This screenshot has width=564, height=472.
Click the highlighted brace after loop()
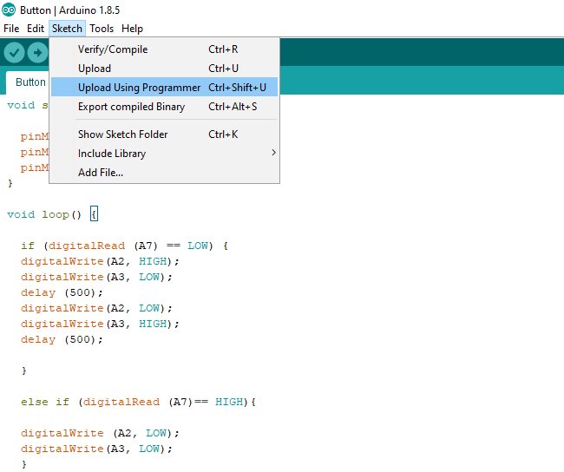(x=95, y=214)
